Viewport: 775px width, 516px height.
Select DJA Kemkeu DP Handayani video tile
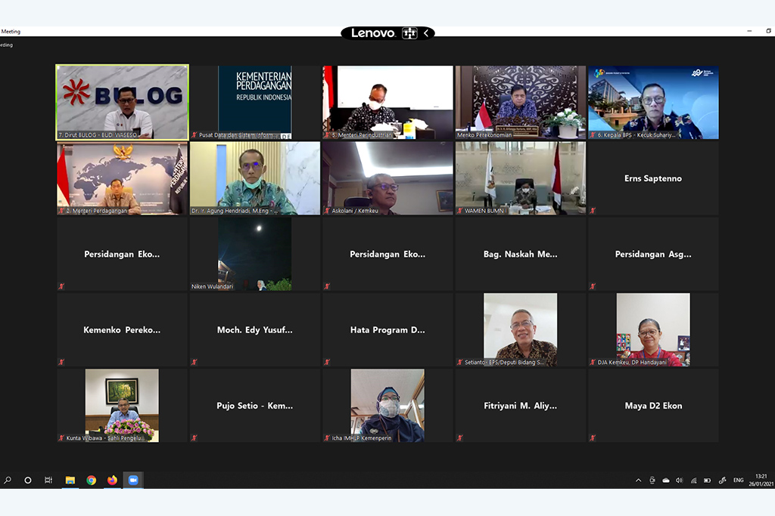pyautogui.click(x=653, y=329)
